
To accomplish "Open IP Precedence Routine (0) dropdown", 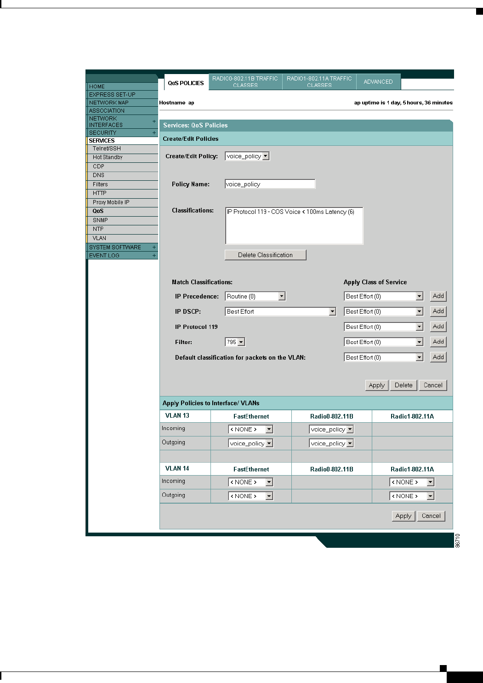I will [x=256, y=296].
